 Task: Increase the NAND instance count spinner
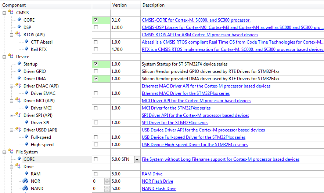click(x=107, y=187)
